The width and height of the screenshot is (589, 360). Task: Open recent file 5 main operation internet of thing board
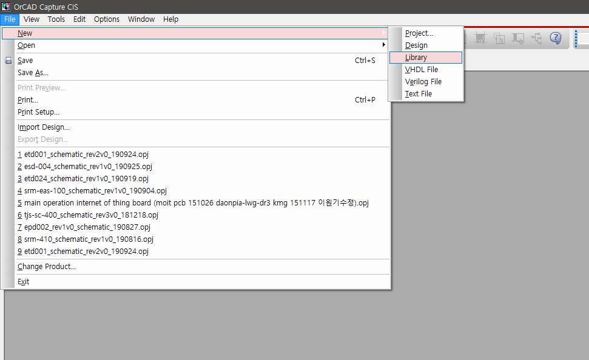coord(195,202)
